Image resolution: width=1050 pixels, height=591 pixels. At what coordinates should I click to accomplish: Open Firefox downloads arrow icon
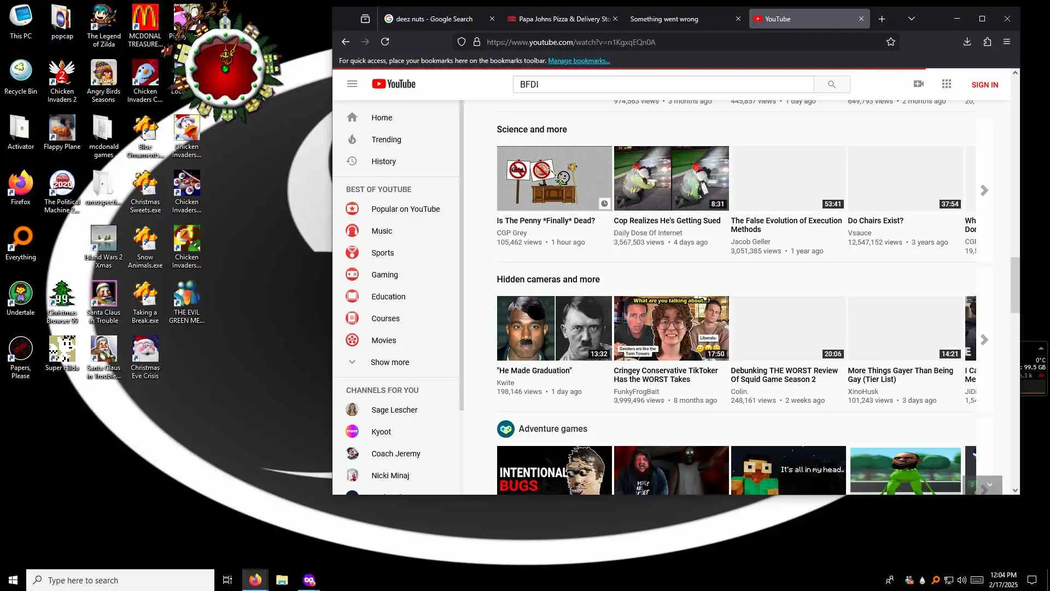(x=966, y=42)
